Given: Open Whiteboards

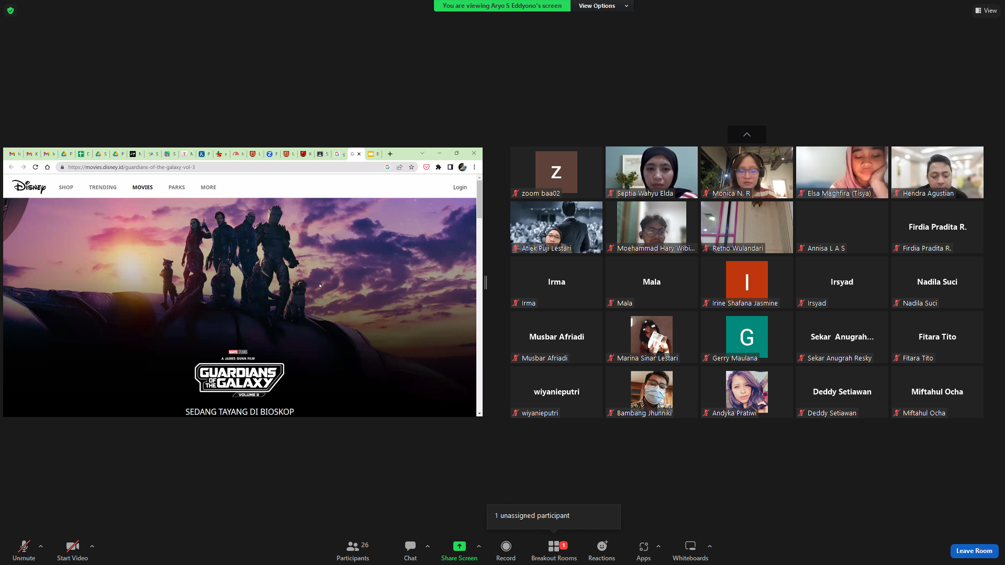Looking at the screenshot, I should point(690,550).
